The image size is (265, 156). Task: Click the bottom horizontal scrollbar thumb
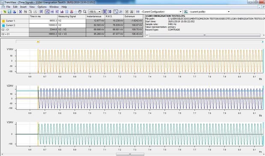130,154
